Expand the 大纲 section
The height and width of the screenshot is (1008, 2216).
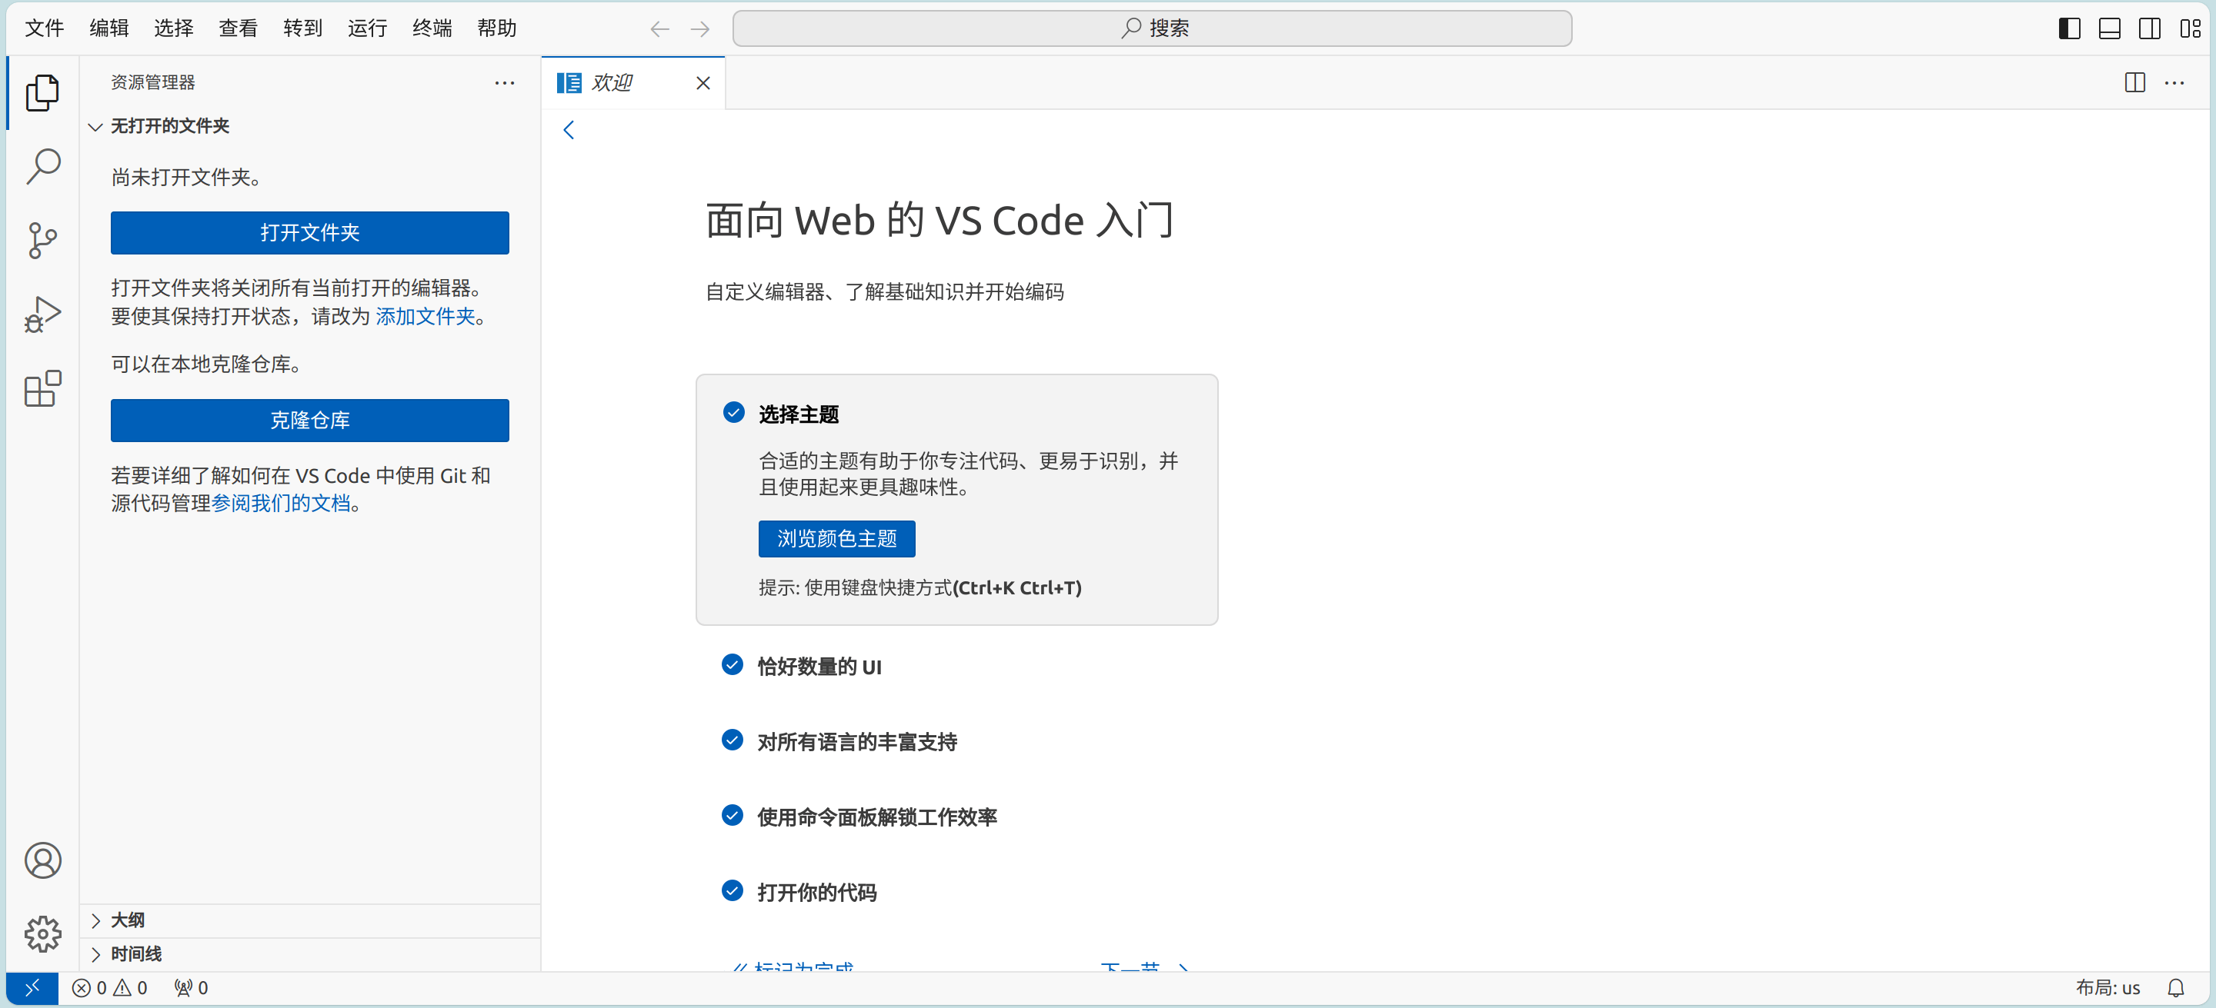point(309,920)
